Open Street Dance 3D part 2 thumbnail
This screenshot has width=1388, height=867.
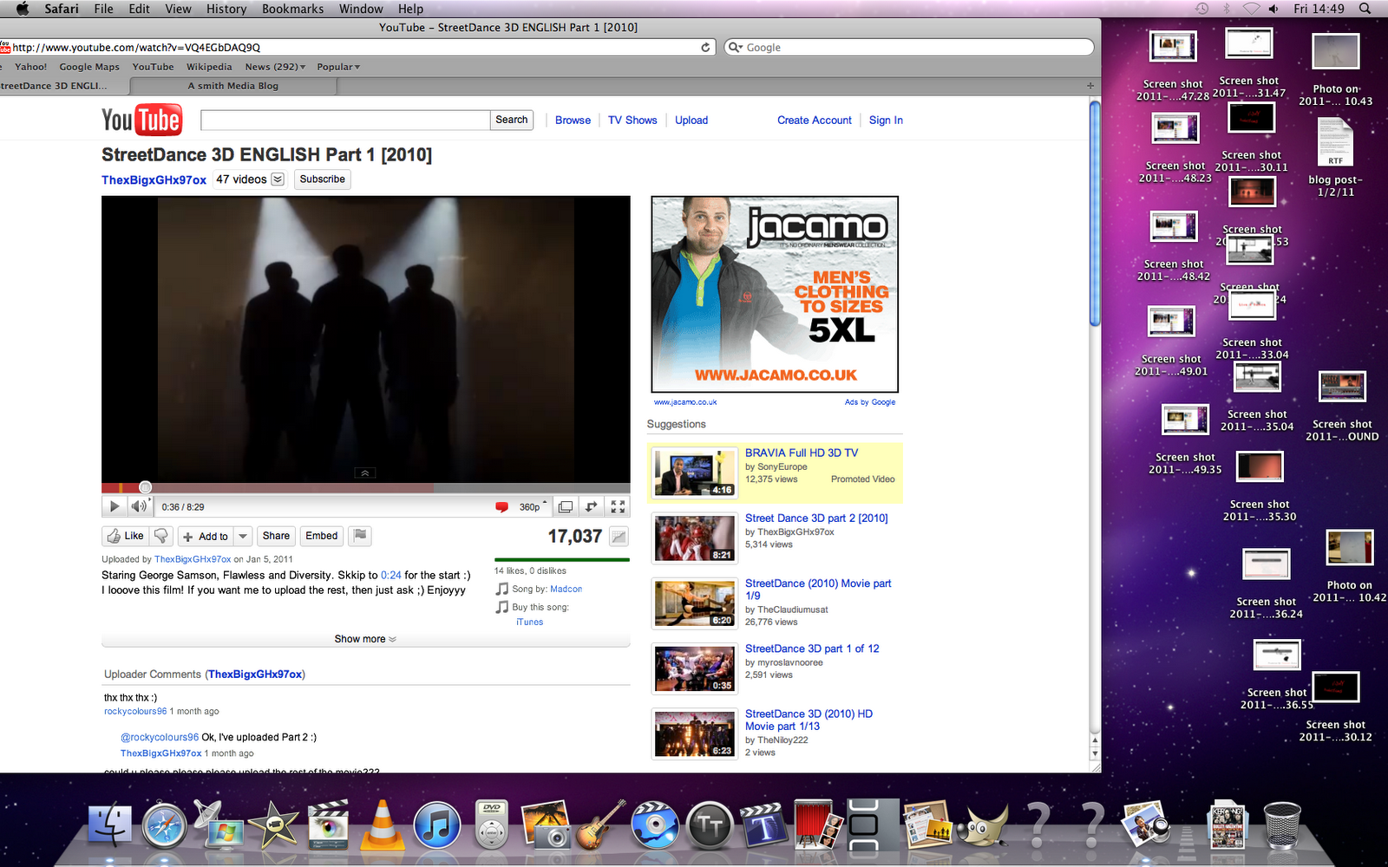[695, 538]
